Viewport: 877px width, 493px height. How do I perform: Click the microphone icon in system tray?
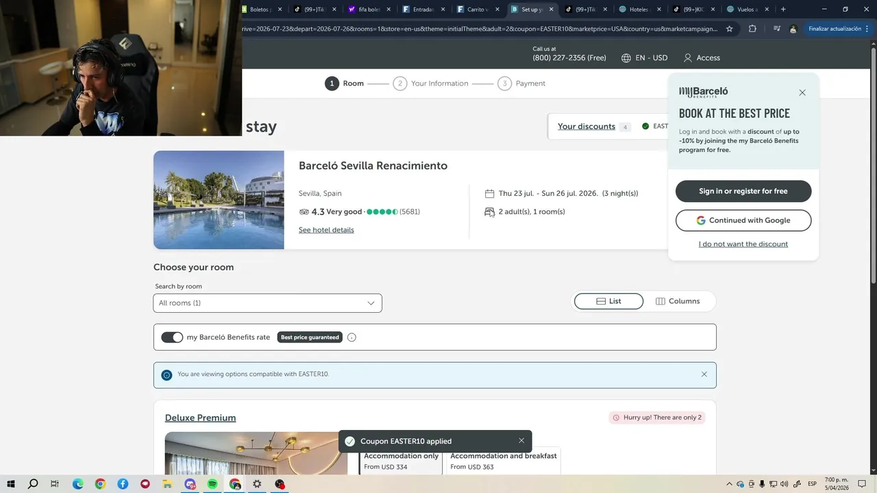tap(762, 484)
